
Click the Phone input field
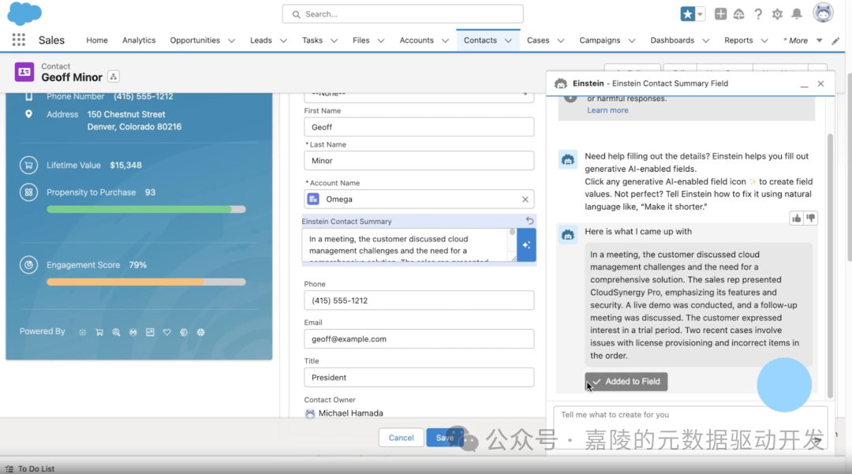point(419,300)
